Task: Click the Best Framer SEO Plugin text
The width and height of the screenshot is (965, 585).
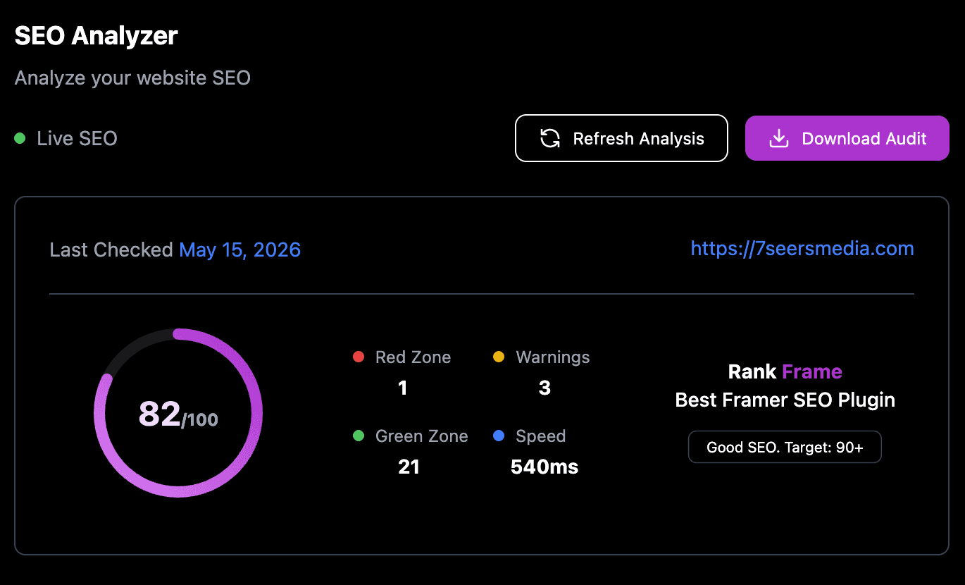Action: point(785,400)
